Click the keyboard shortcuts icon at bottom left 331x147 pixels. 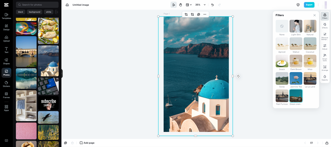pyautogui.click(x=6, y=141)
